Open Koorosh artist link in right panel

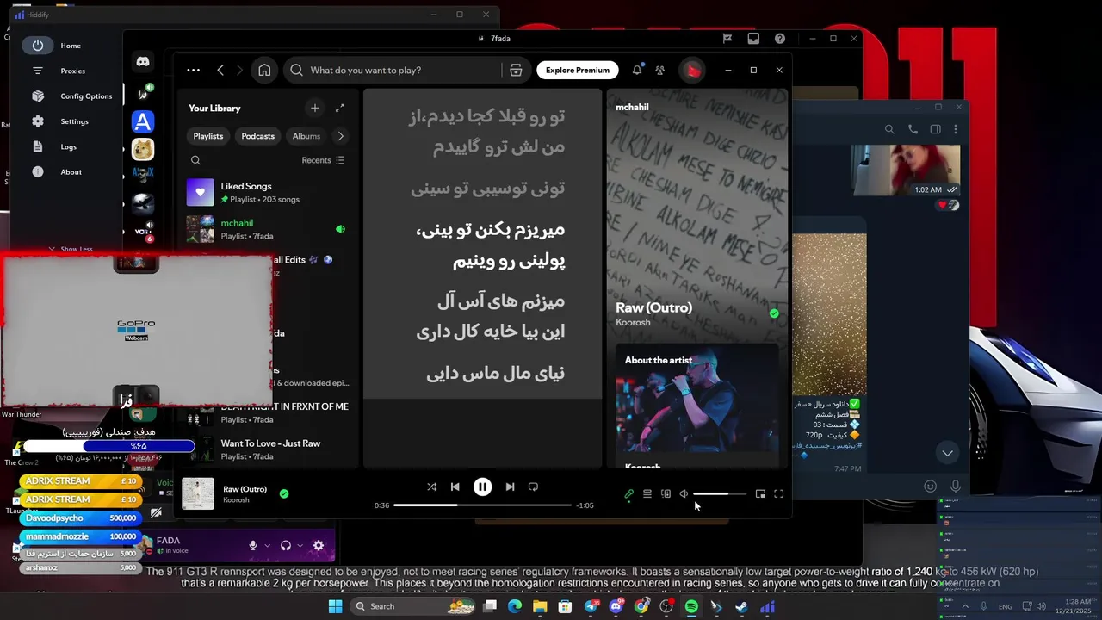click(x=633, y=323)
